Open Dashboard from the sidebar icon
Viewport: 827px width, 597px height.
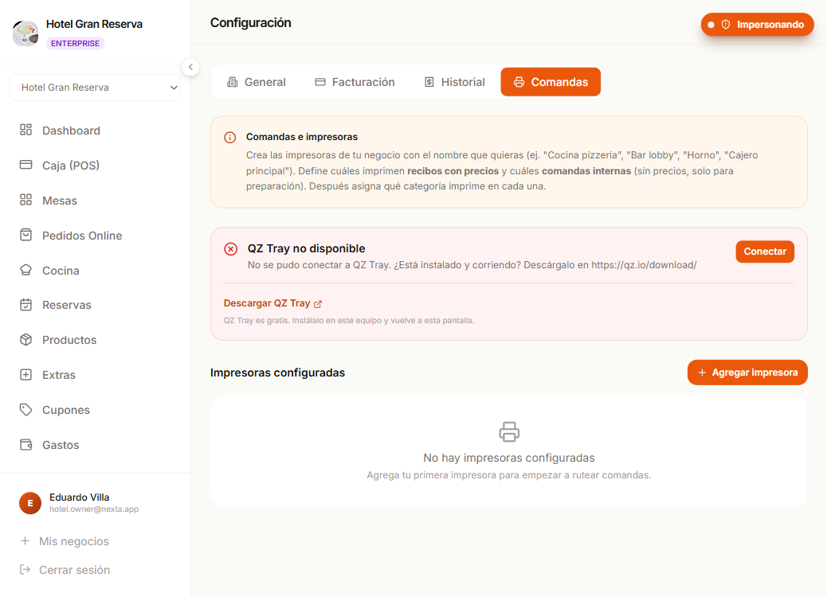point(25,130)
